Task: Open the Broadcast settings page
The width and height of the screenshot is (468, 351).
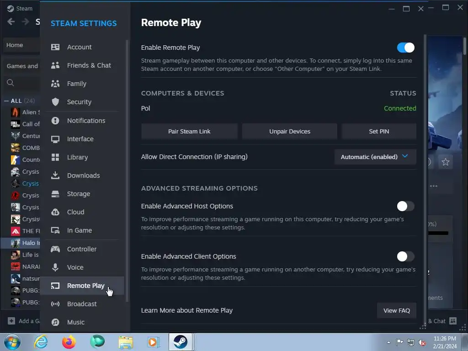Action: (82, 304)
